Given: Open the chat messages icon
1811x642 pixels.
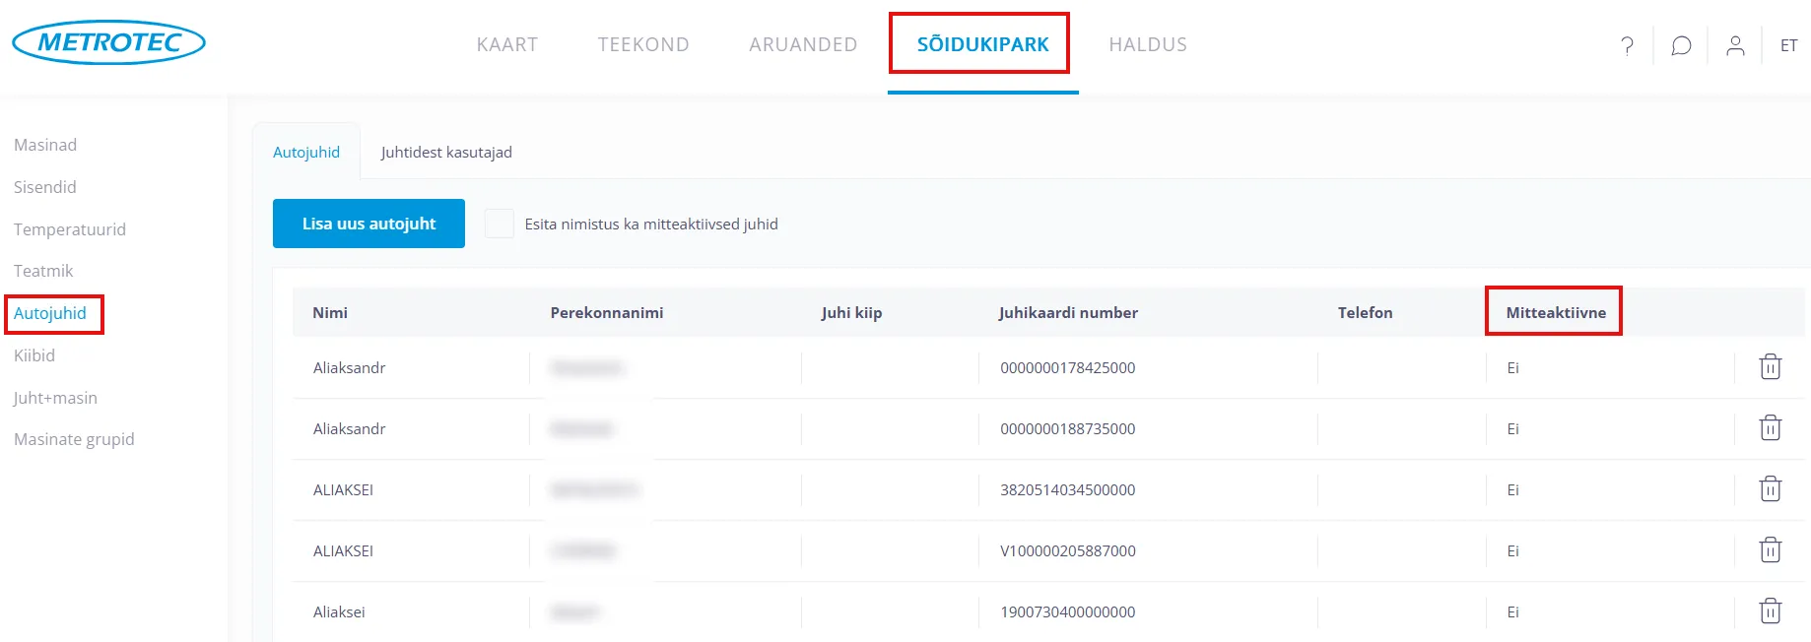Looking at the screenshot, I should click(1681, 45).
